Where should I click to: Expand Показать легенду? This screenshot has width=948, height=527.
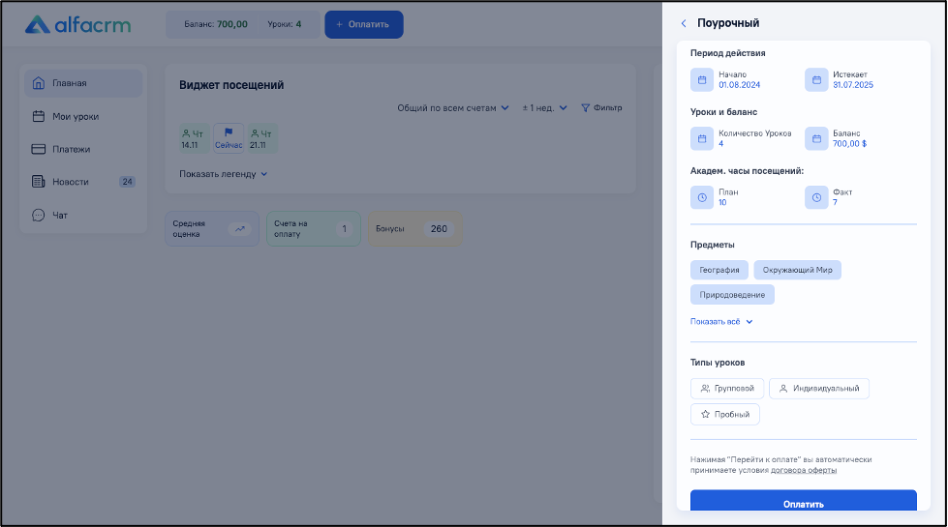(223, 174)
